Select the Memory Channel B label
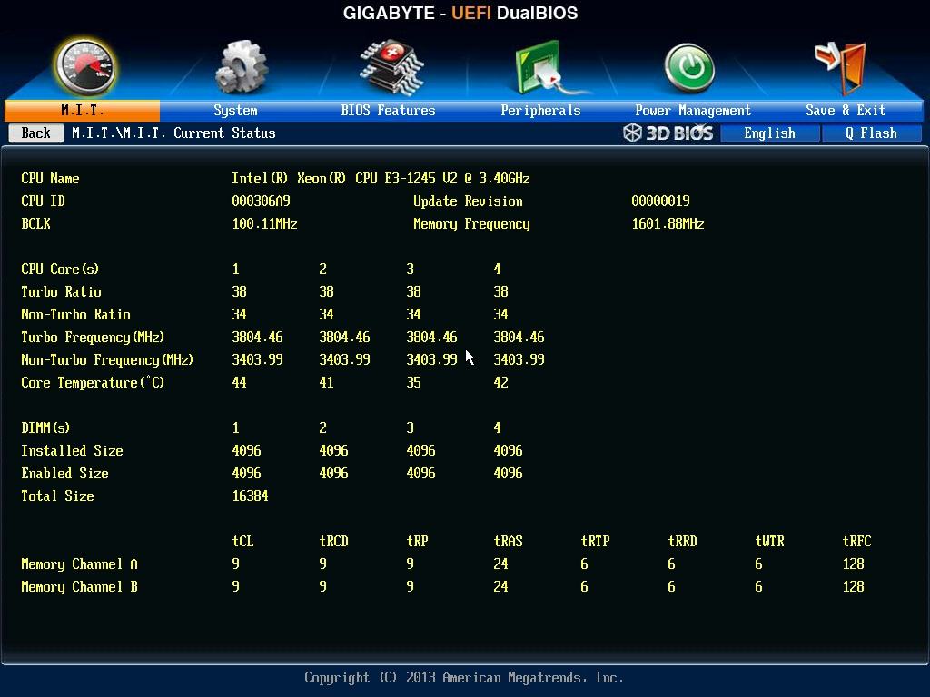Image resolution: width=930 pixels, height=697 pixels. [79, 587]
